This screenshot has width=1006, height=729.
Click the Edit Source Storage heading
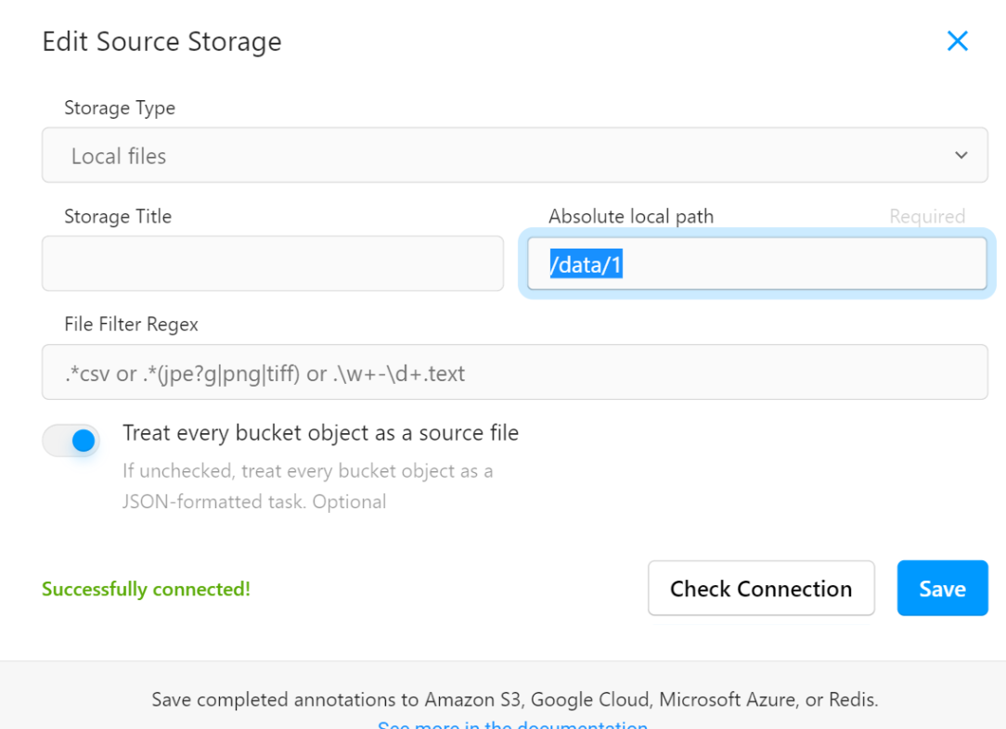(161, 42)
